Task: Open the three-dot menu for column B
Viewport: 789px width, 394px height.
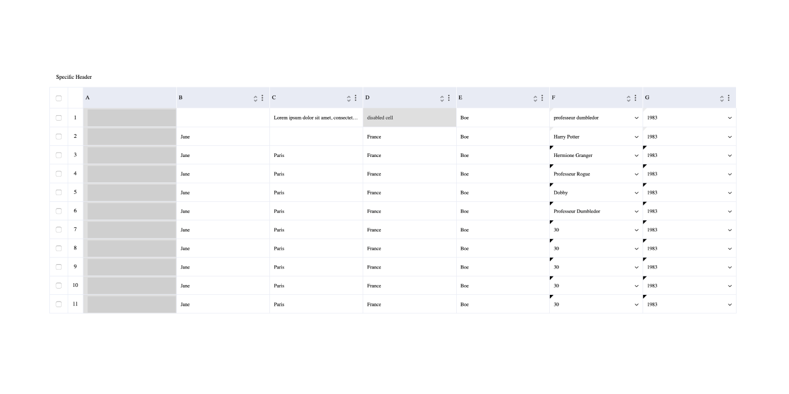Action: point(263,98)
